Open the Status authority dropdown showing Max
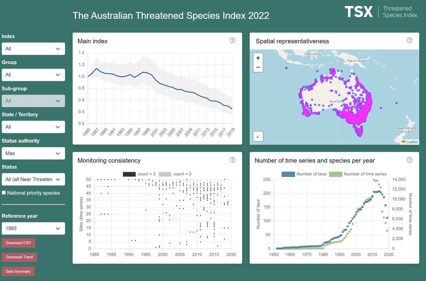Image resolution: width=426 pixels, height=281 pixels. coord(33,153)
